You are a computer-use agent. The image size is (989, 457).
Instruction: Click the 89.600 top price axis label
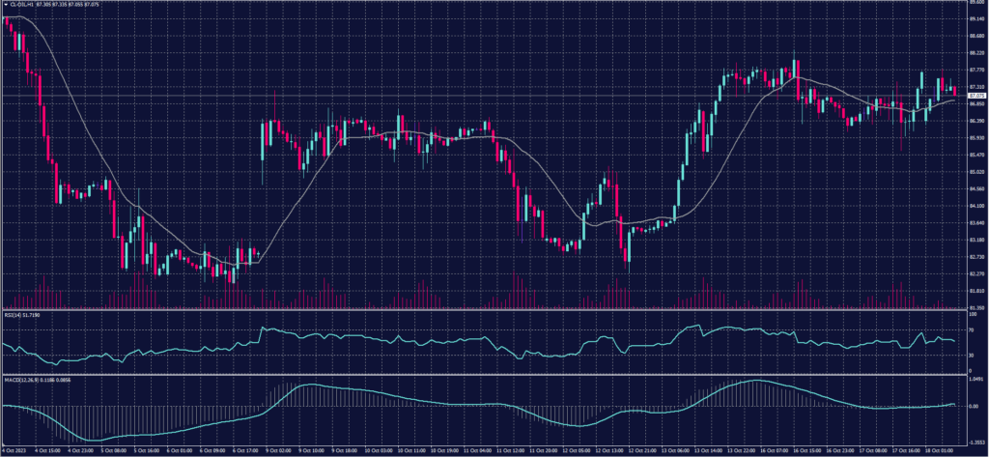click(x=976, y=3)
